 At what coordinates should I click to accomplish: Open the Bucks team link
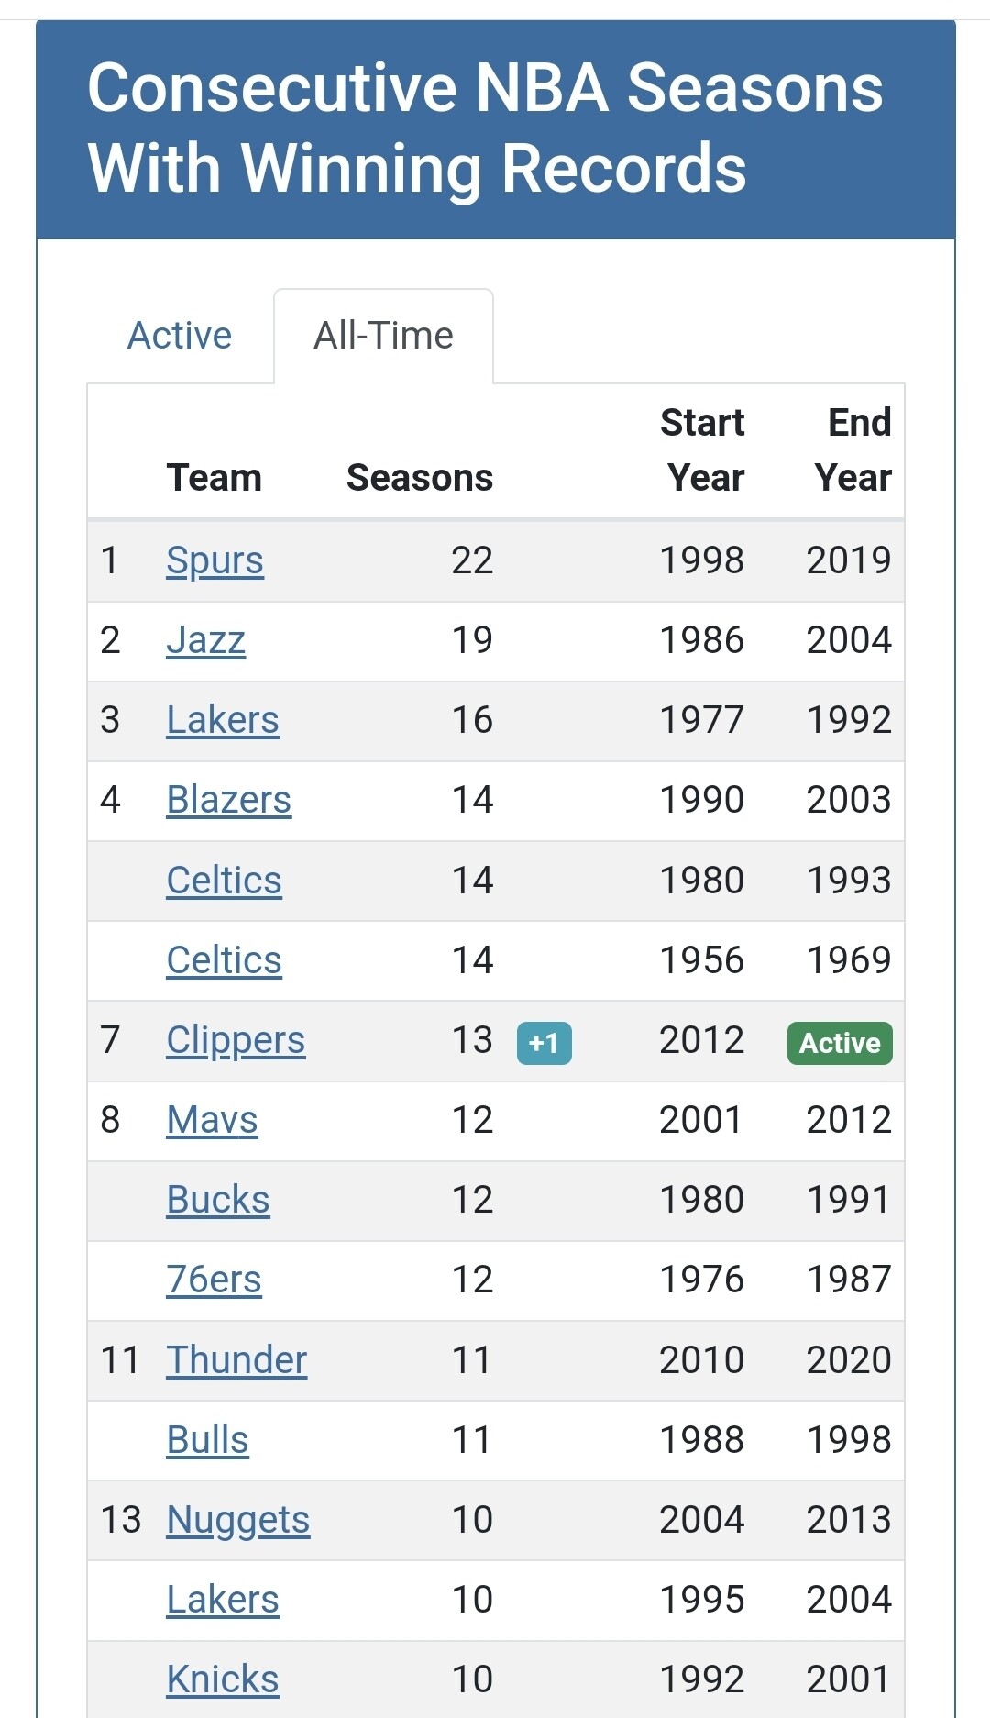(x=218, y=1200)
